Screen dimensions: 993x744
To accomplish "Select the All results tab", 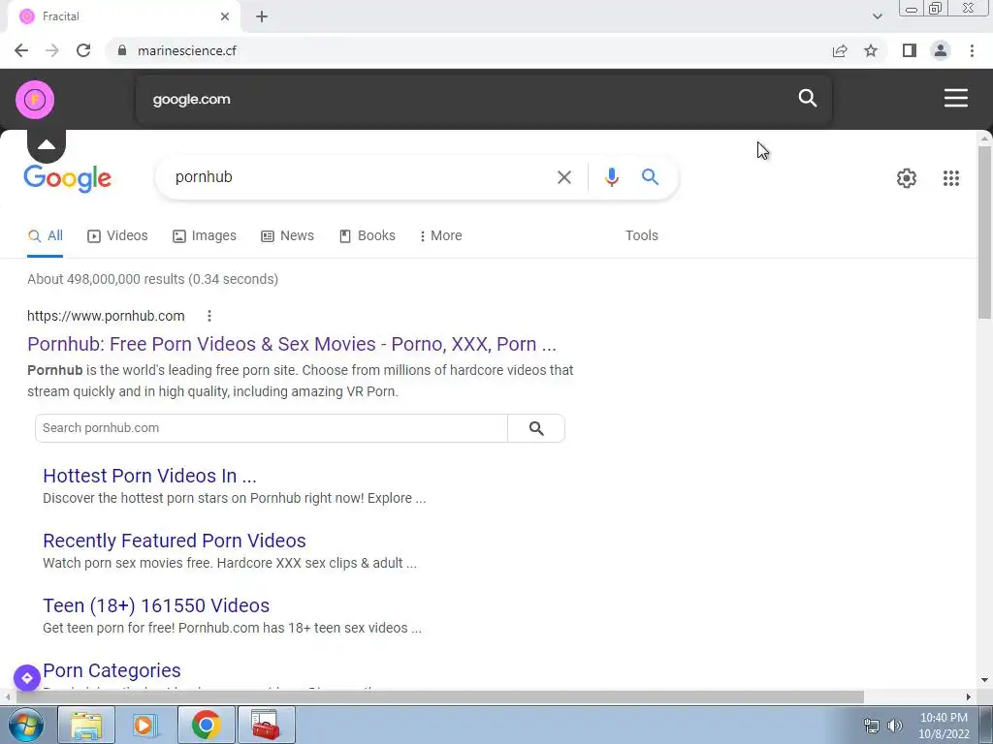I will click(45, 236).
